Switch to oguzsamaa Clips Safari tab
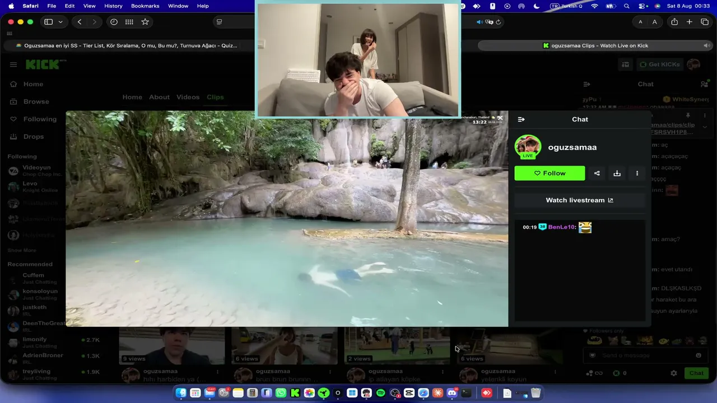This screenshot has height=403, width=717. pos(596,45)
